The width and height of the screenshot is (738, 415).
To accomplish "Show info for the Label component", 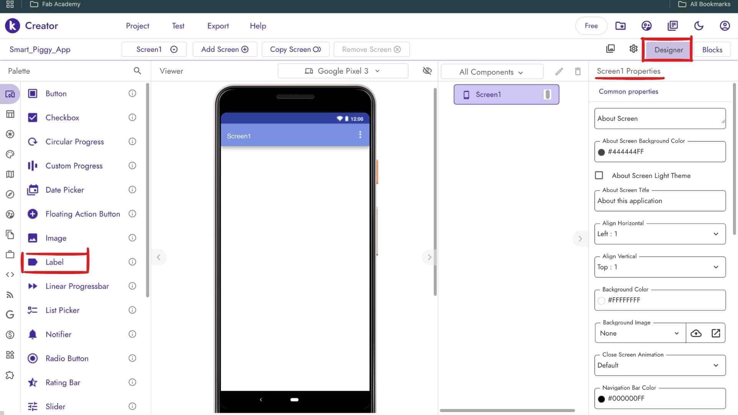I will click(x=132, y=262).
